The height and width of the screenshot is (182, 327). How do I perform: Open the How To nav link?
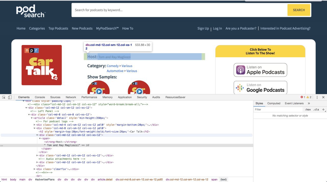[x=127, y=28]
